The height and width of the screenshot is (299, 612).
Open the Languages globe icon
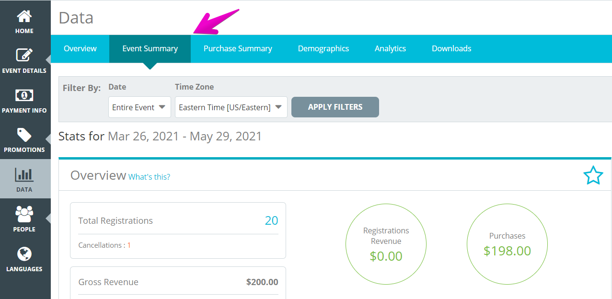coord(24,254)
